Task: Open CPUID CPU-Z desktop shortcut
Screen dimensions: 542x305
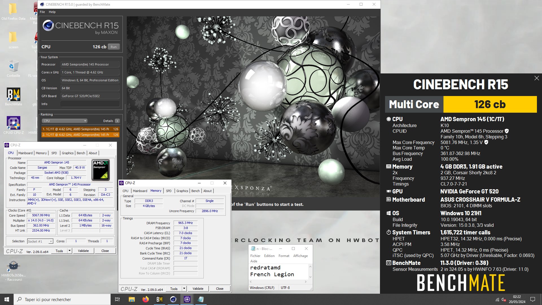Action: 14,125
